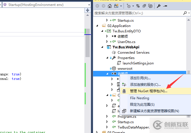This screenshot has height=133, width=191.
Task: Click the NuGet package icon in context menu
Action: click(x=124, y=91)
